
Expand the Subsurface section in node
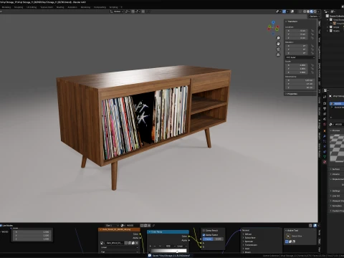click(x=249, y=238)
